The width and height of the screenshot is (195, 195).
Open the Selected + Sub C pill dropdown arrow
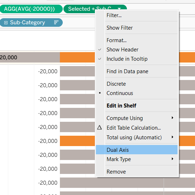(119, 9)
